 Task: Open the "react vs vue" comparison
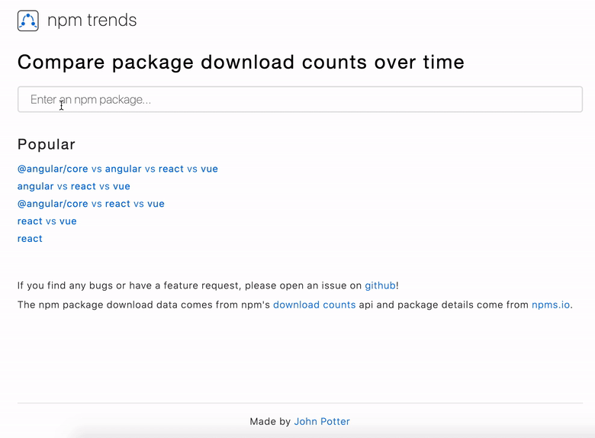(x=47, y=221)
